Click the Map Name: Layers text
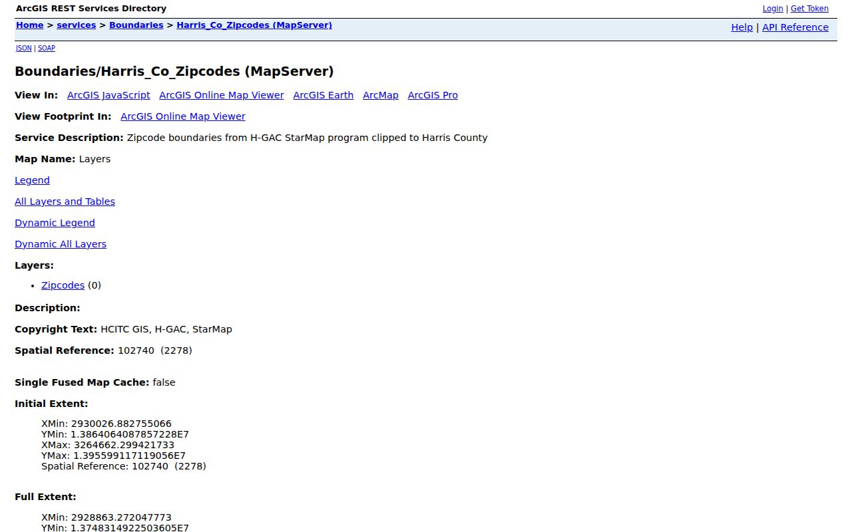 click(x=63, y=159)
